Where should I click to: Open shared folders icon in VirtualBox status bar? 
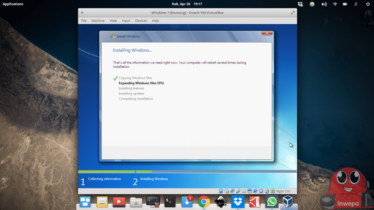[x=244, y=191]
